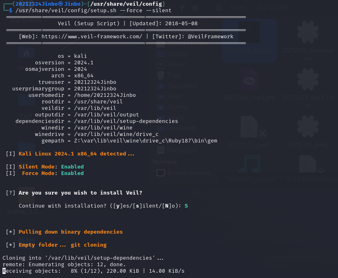
Task: Click the terminal prompt user 20212324Jinbo
Action: pyautogui.click(x=37, y=4)
